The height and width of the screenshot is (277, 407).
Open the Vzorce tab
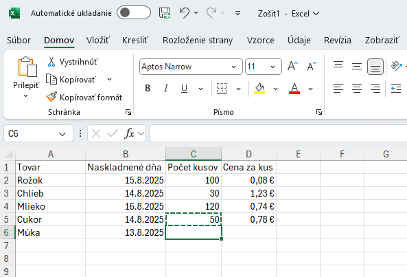click(260, 41)
